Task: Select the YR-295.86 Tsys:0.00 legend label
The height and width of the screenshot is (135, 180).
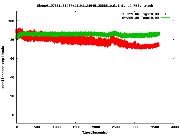Action: point(140,18)
